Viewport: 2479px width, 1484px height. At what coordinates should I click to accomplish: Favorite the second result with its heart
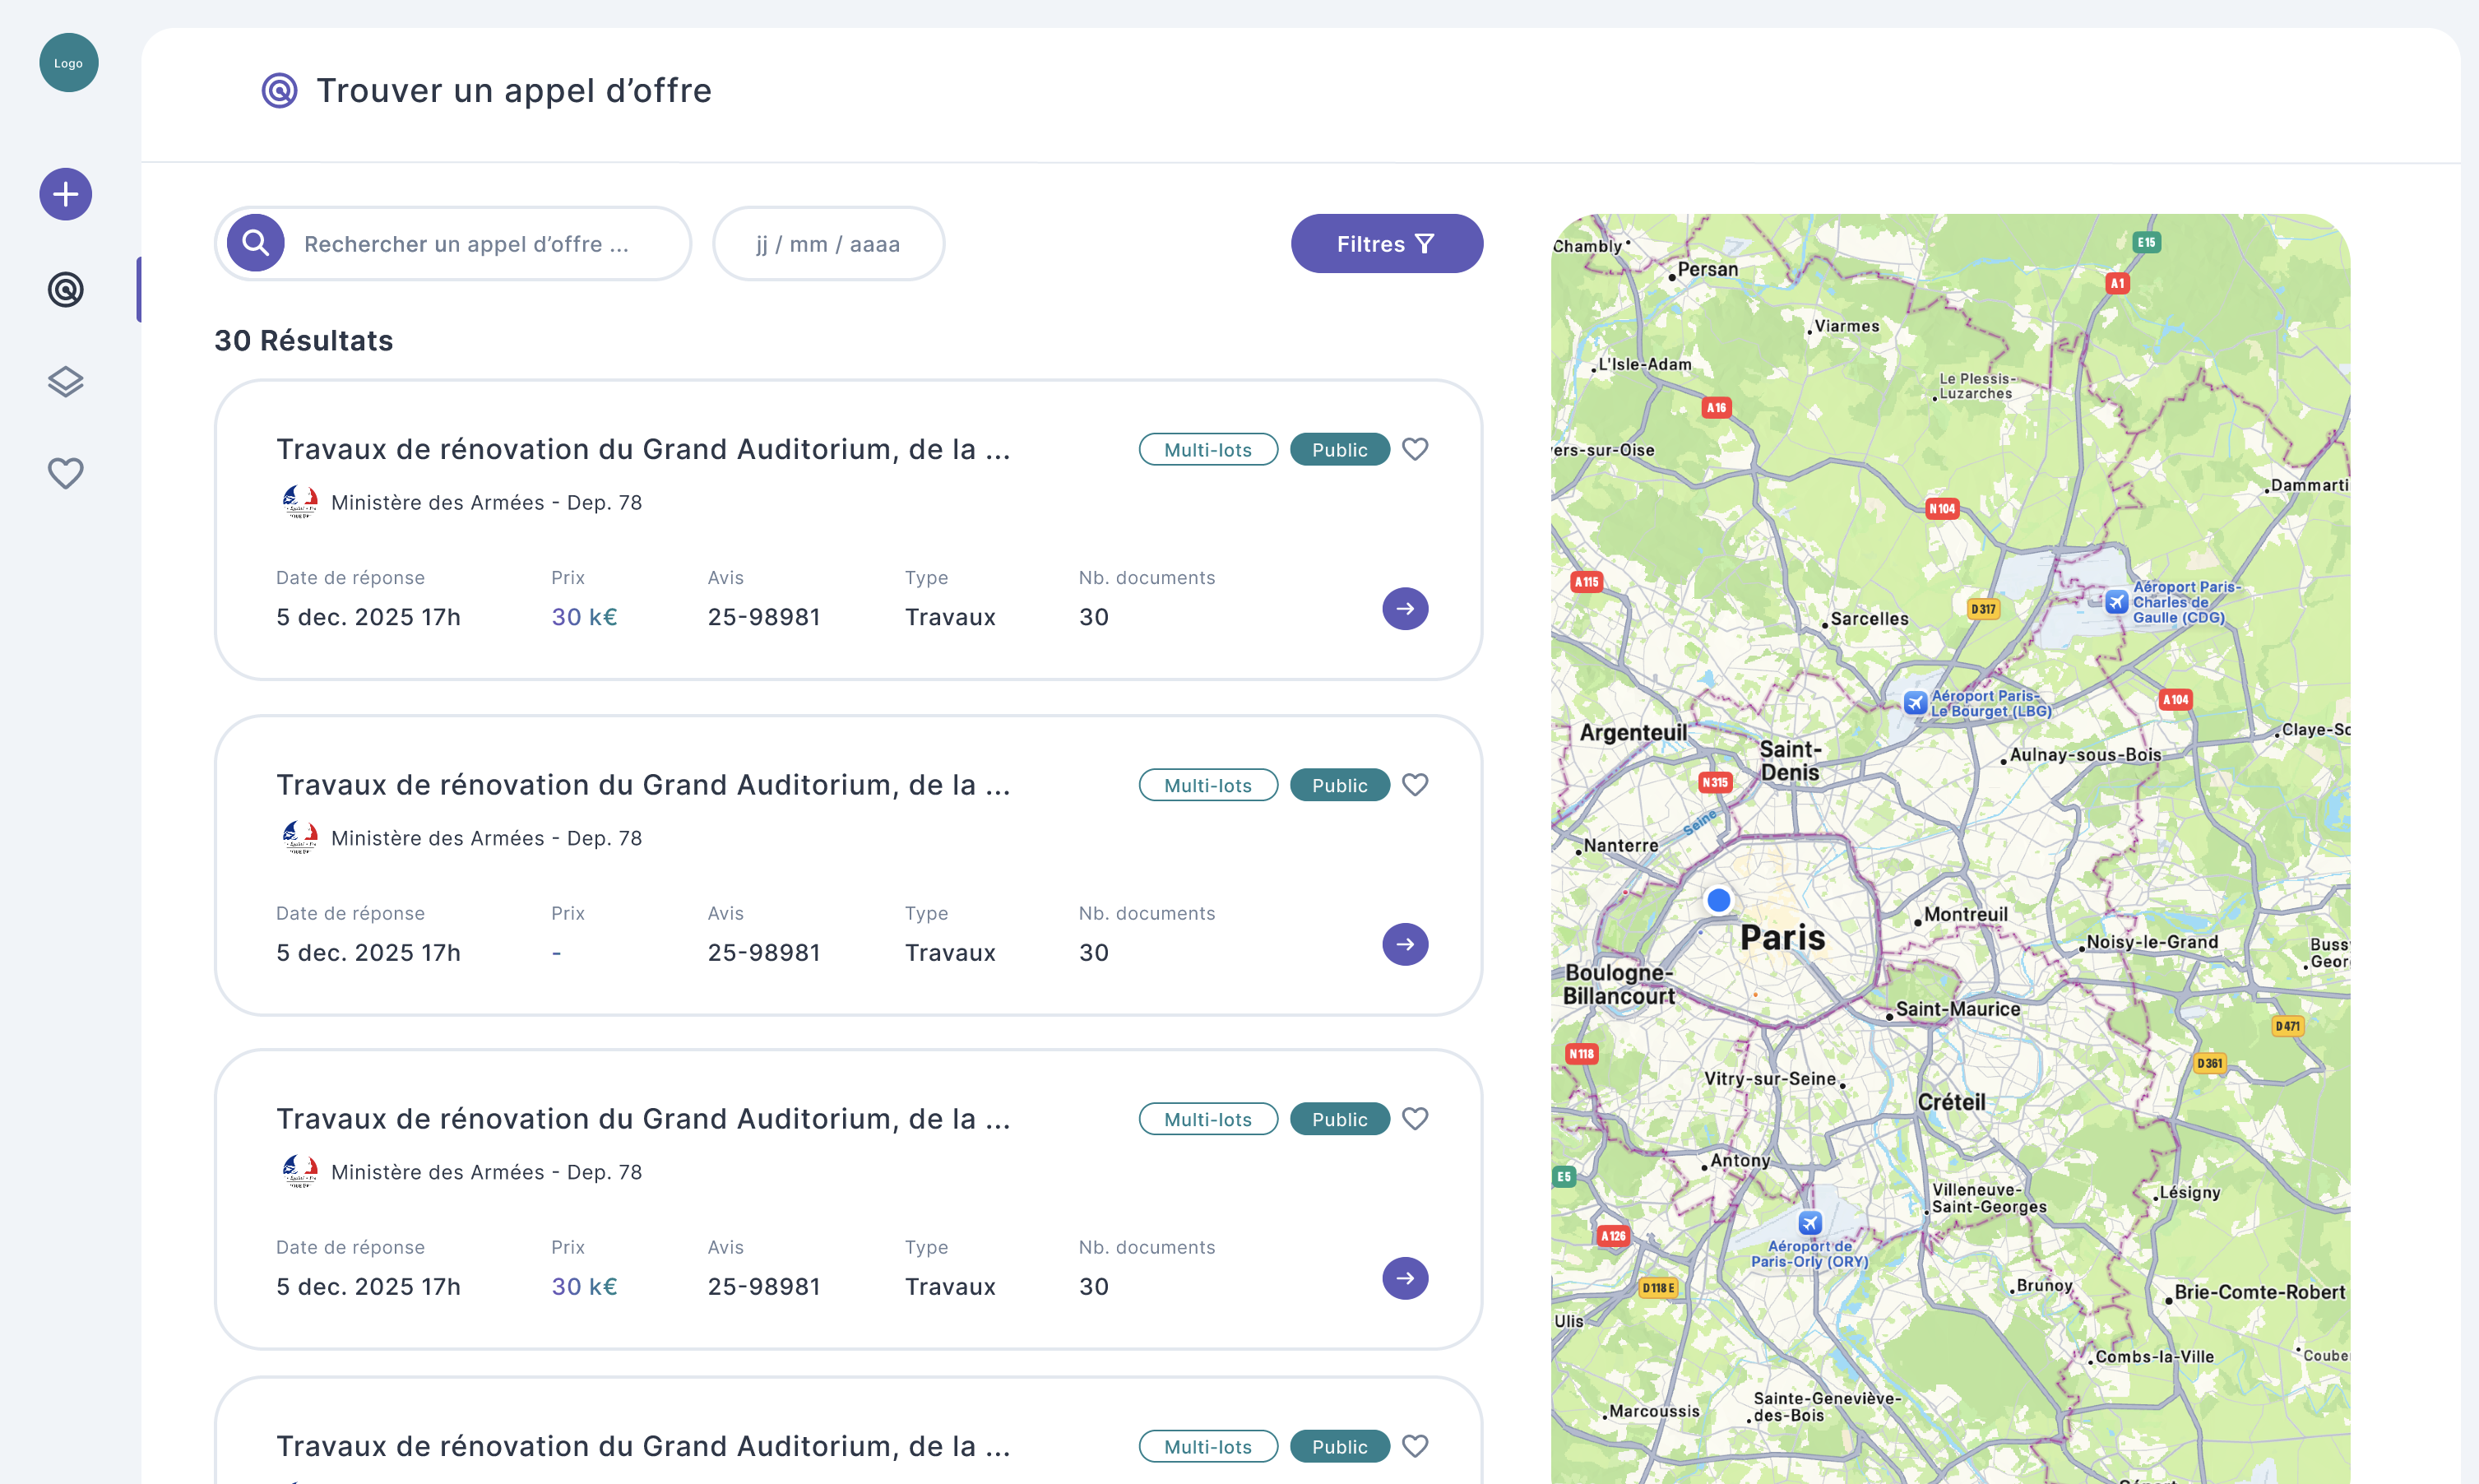tap(1415, 785)
